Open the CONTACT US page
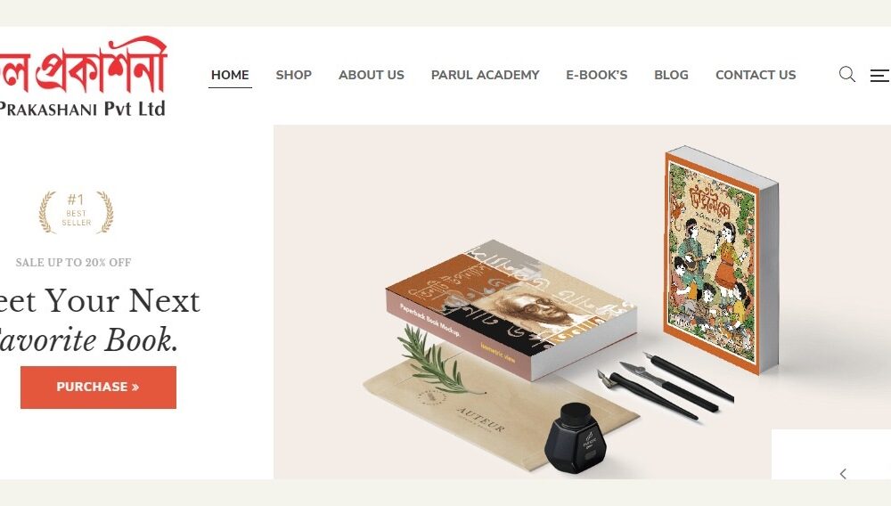 point(756,75)
